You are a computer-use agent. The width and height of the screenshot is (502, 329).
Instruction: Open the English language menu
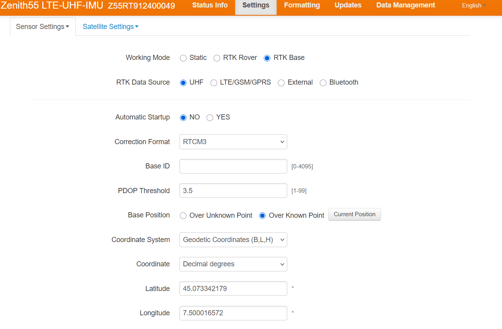tap(473, 5)
